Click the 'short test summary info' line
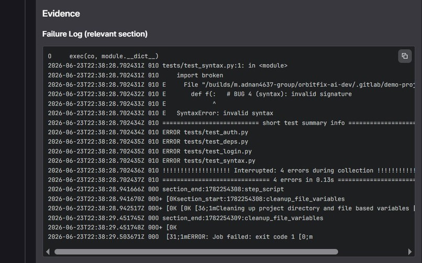 231,123
